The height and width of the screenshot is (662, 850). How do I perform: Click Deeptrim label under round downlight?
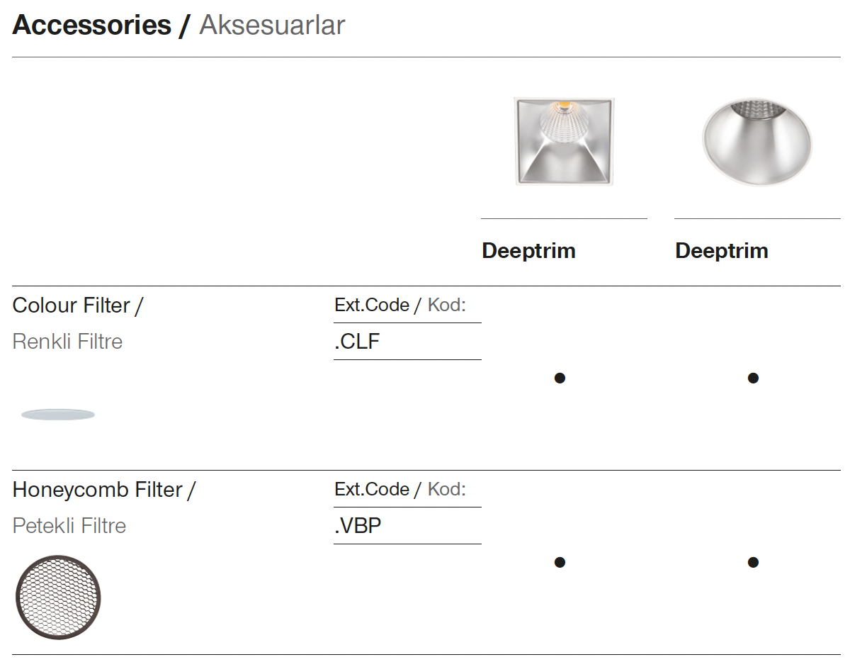tap(722, 251)
